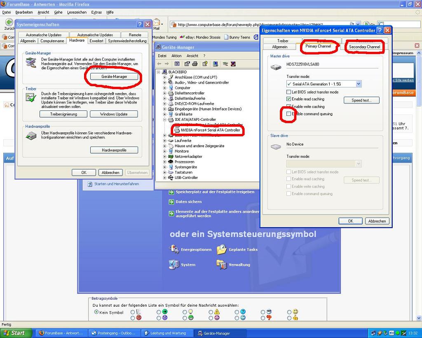The image size is (422, 338).
Task: Click the Tastaturen device category icon
Action: [x=171, y=172]
